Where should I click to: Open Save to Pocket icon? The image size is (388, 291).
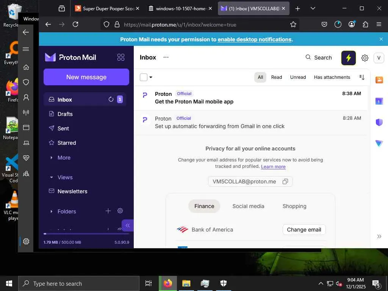[x=324, y=24]
